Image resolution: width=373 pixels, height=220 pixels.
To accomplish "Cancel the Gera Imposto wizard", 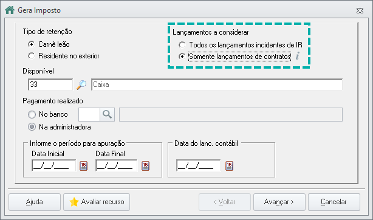I will click(x=334, y=202).
